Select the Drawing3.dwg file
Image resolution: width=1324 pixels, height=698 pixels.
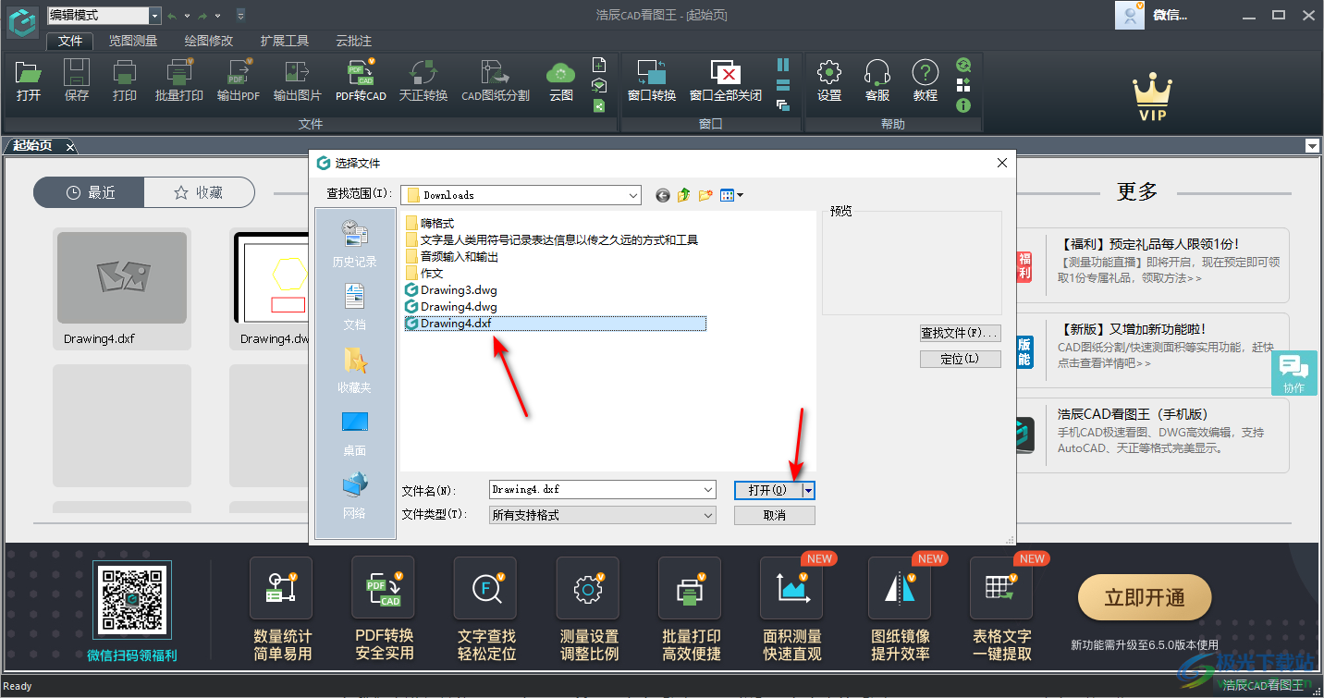(x=457, y=289)
